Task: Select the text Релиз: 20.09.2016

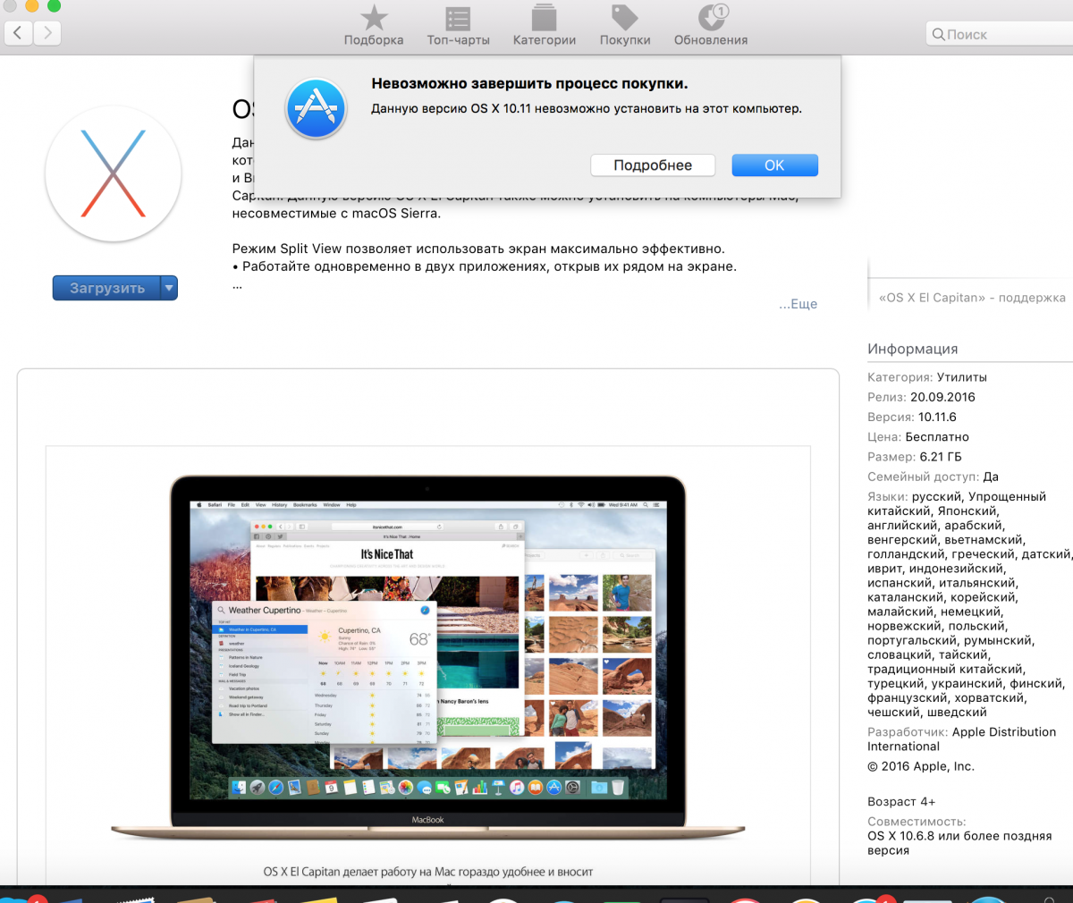Action: tap(921, 397)
